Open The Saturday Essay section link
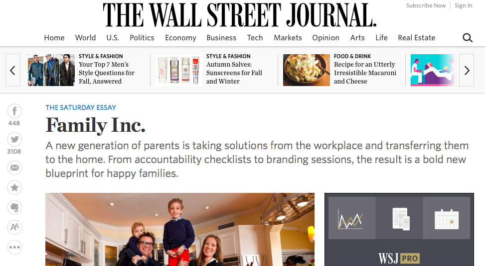The width and height of the screenshot is (485, 266). (x=81, y=107)
